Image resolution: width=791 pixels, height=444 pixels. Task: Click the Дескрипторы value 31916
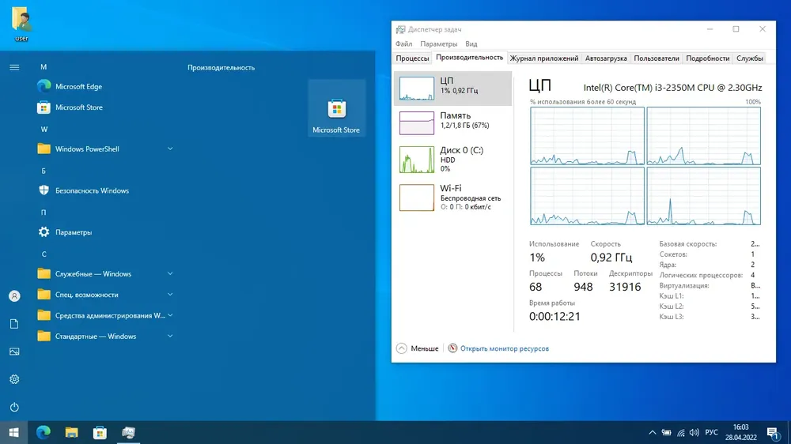coord(625,287)
